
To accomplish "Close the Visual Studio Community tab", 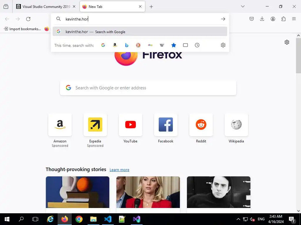I will point(74,6).
